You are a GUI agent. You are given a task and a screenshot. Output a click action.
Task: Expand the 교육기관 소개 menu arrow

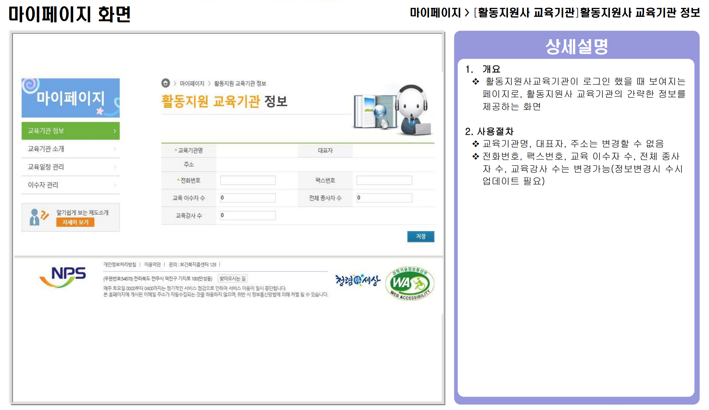coord(115,149)
